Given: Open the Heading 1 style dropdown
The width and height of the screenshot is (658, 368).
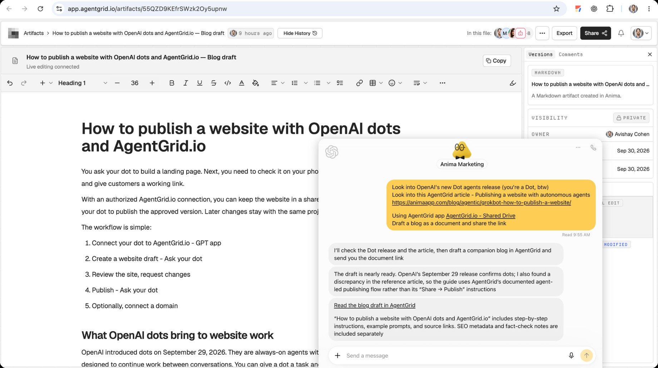Looking at the screenshot, I should 82,83.
